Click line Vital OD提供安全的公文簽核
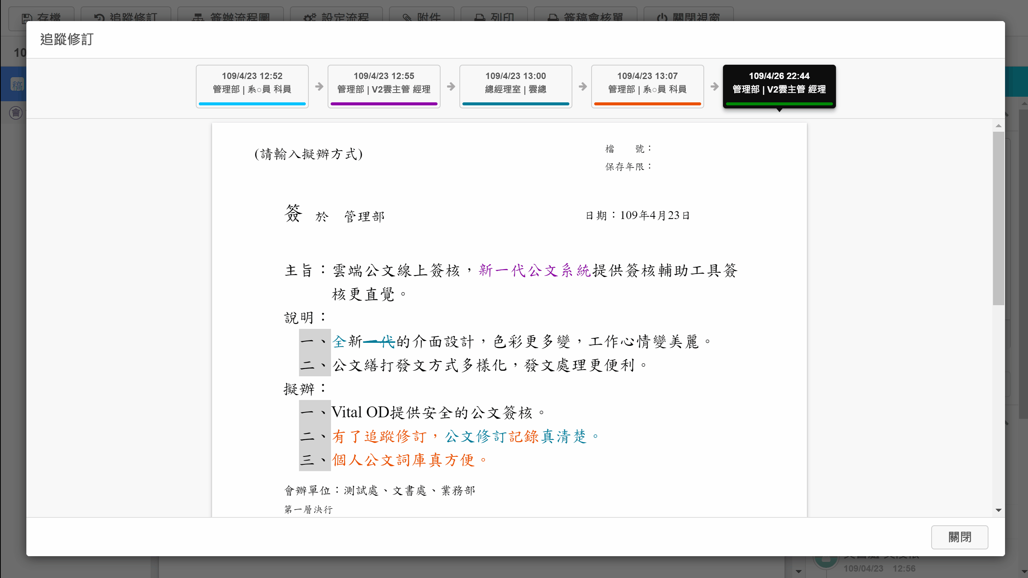1028x578 pixels. [438, 412]
